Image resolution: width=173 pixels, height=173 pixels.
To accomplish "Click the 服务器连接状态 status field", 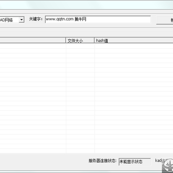I will [135, 162].
